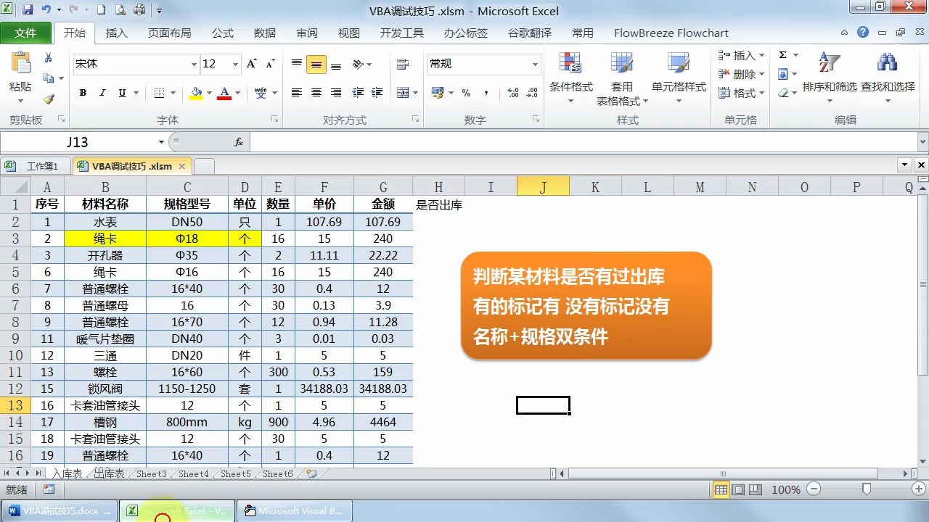Open the font color dropdown arrow
The image size is (929, 522).
pos(237,93)
